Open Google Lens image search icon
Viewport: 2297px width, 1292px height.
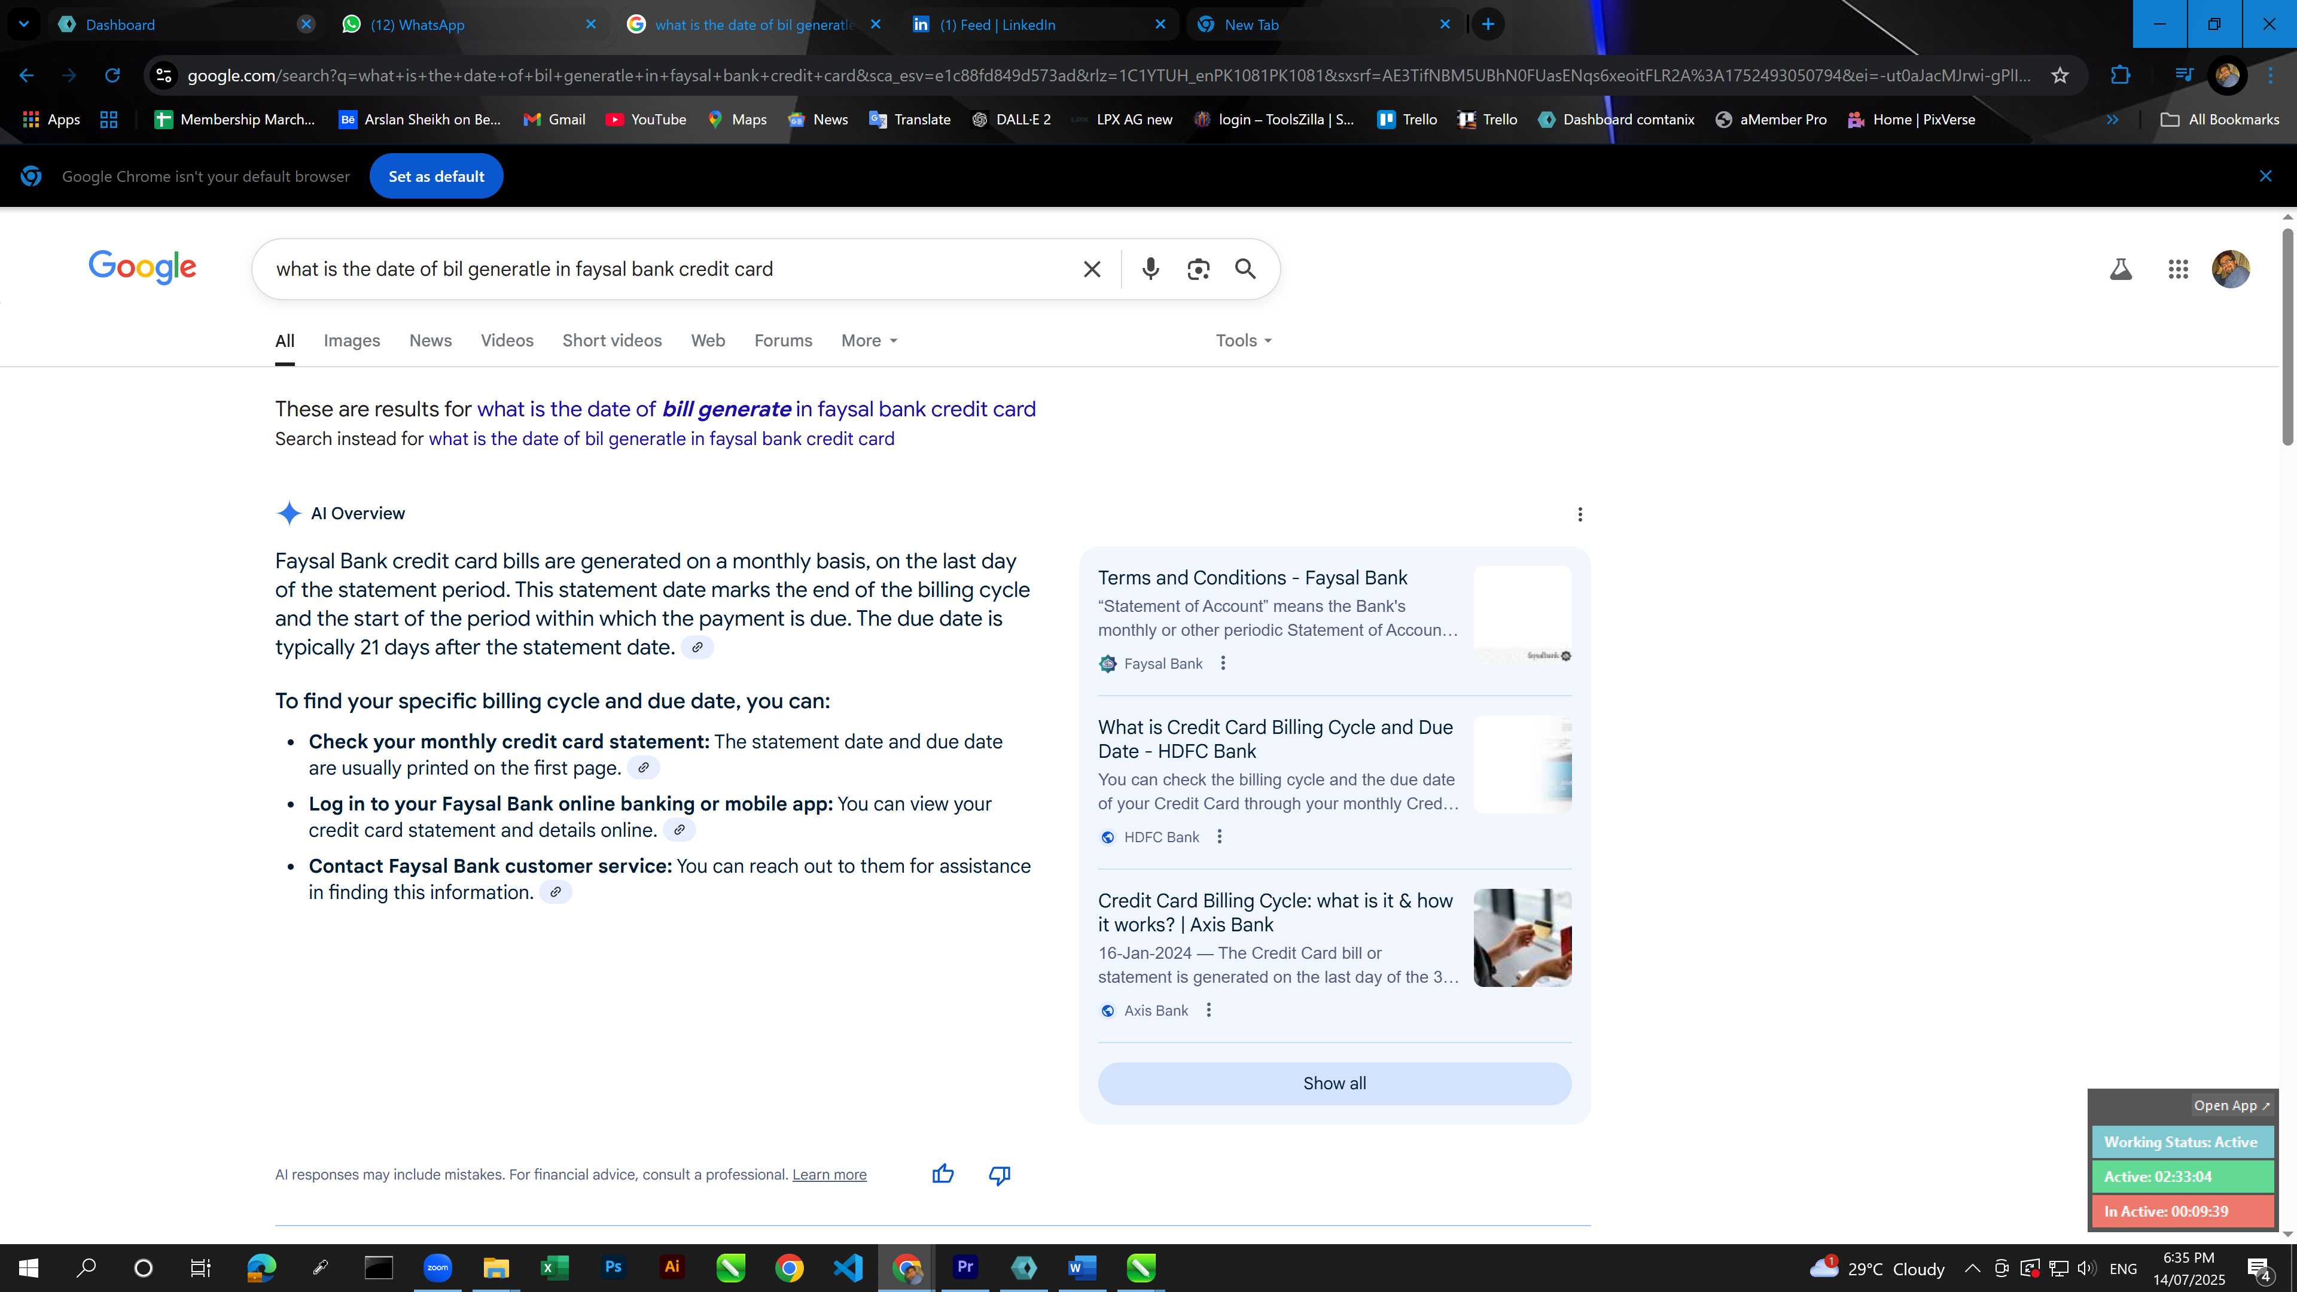tap(1198, 269)
